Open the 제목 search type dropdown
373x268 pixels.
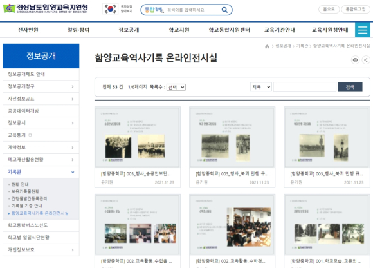click(261, 87)
